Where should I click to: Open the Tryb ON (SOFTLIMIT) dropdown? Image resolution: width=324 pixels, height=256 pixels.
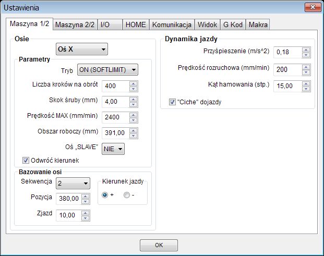107,70
